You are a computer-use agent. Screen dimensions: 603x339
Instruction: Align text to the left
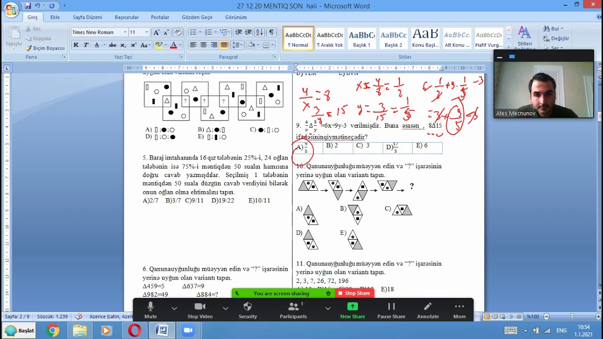point(193,45)
